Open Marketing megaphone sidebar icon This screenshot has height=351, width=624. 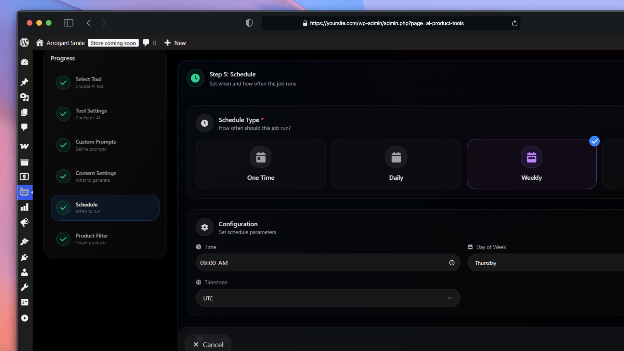coord(24,223)
